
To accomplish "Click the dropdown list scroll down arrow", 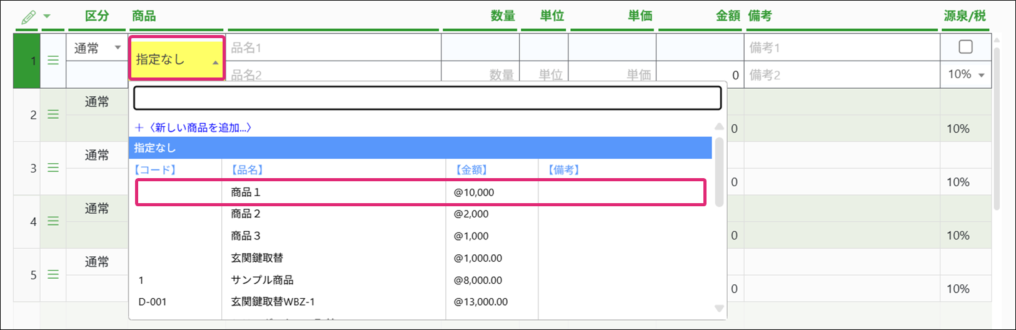I will [x=719, y=308].
